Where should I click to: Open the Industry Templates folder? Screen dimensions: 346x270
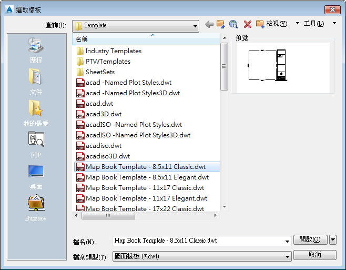click(109, 51)
